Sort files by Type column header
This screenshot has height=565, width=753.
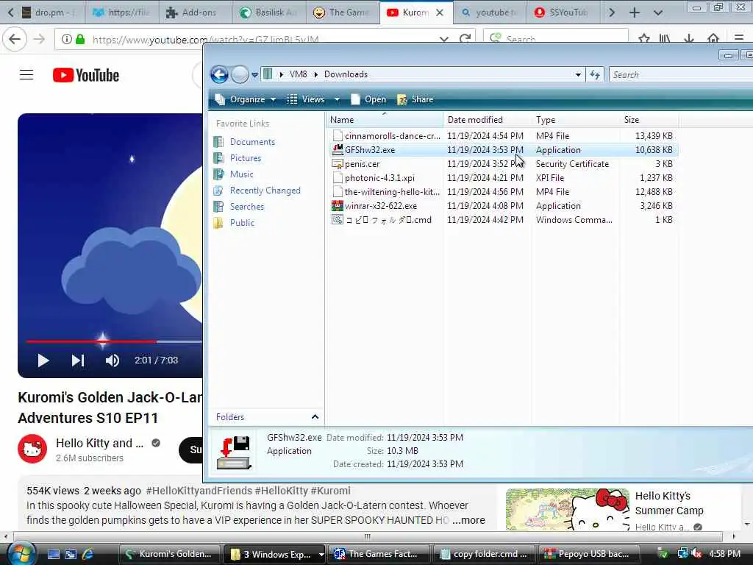(575, 120)
